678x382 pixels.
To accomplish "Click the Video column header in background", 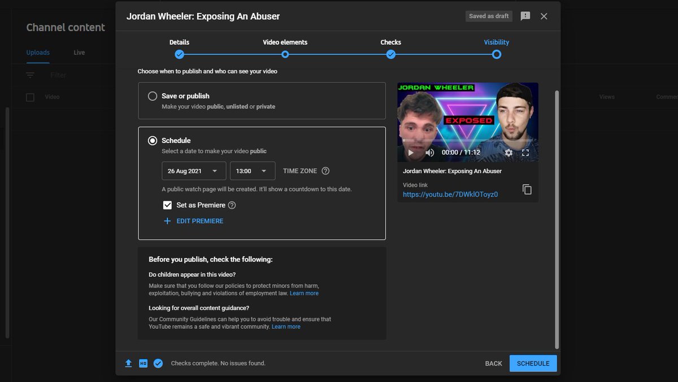I will point(52,97).
